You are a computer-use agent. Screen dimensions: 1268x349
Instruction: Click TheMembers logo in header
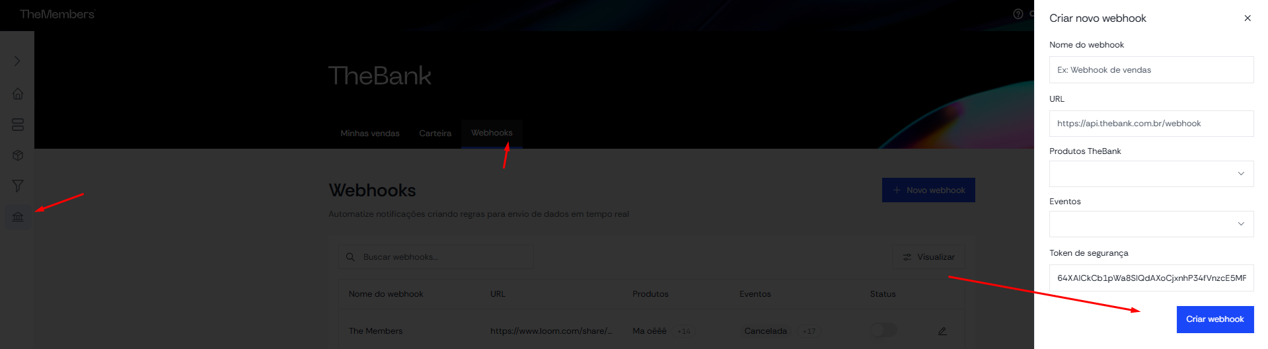pyautogui.click(x=57, y=14)
